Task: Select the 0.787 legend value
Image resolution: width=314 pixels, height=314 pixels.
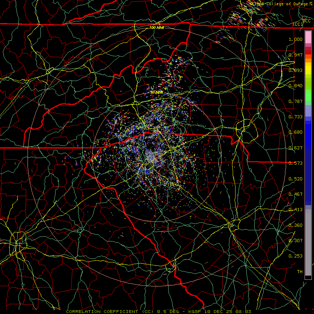Action: point(296,101)
